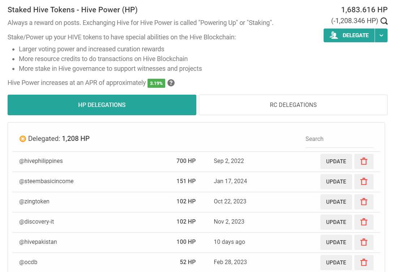Click the 'Delegated: 1,208 HP' label
Screen dimensions: 397x272
(x=59, y=139)
